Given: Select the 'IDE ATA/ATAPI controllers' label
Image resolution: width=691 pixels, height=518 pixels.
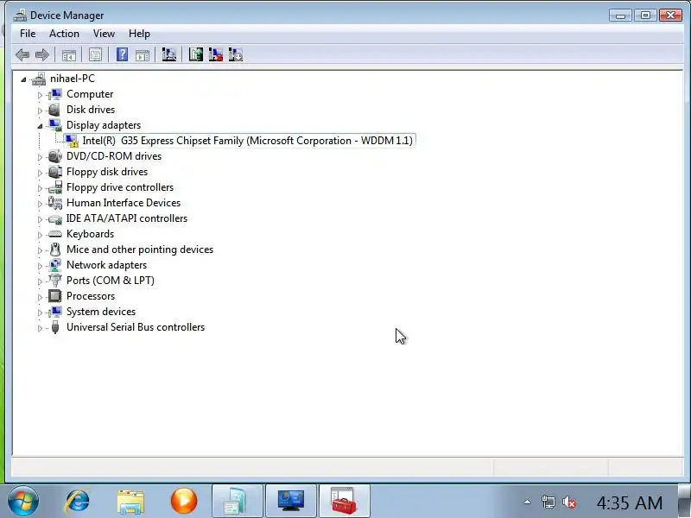Looking at the screenshot, I should point(127,218).
